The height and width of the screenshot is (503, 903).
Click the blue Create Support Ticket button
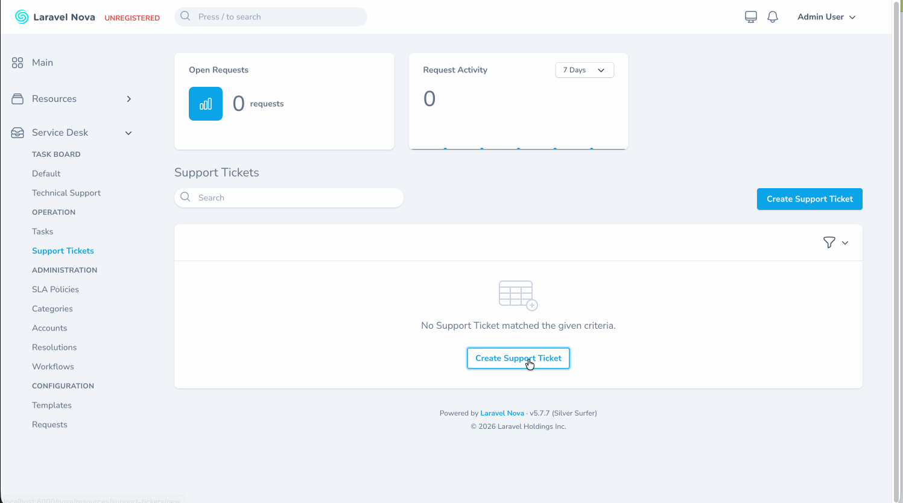click(x=809, y=199)
